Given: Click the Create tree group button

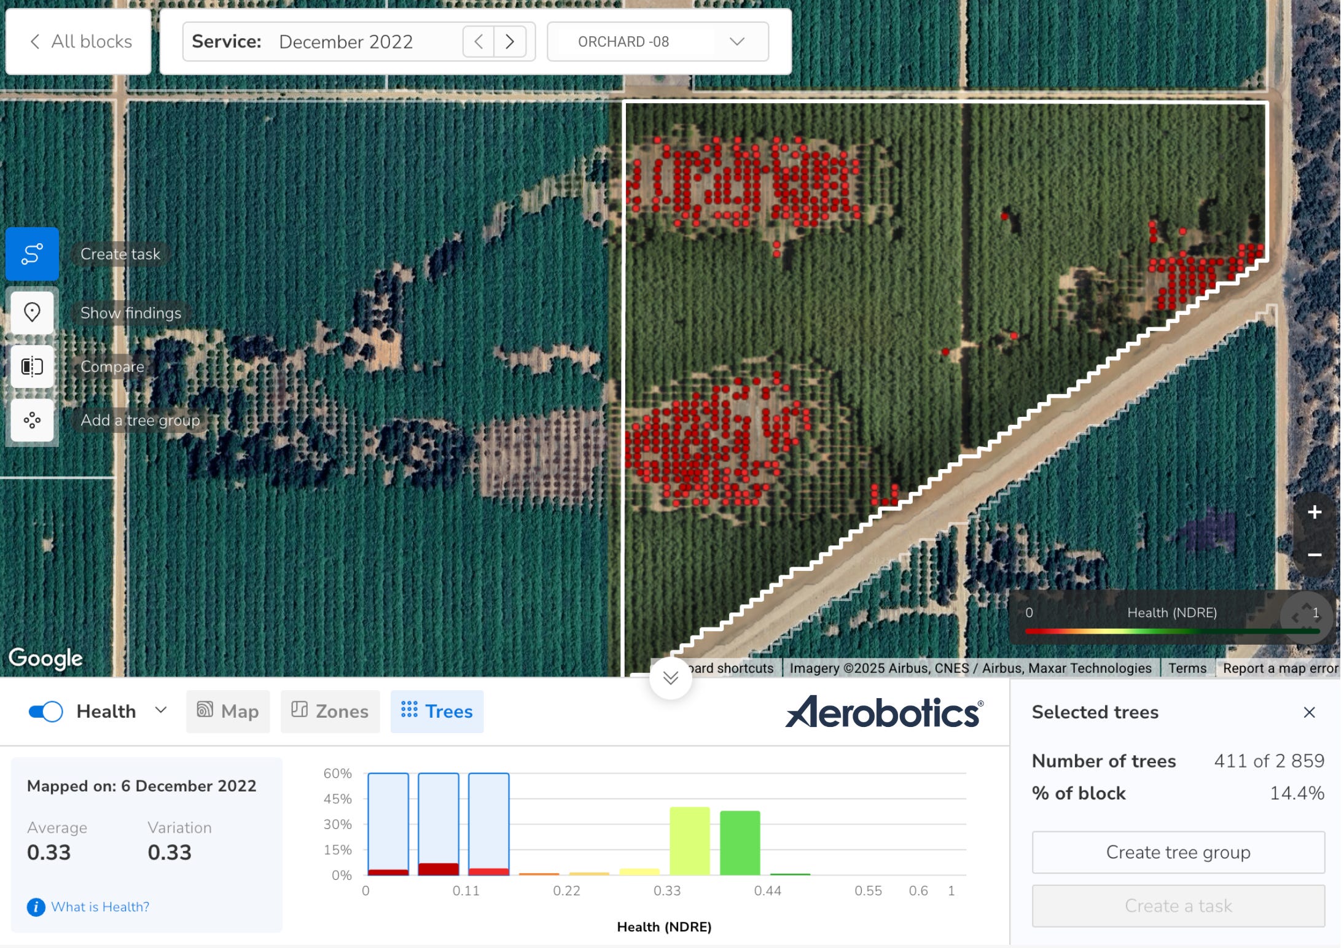Looking at the screenshot, I should tap(1178, 852).
